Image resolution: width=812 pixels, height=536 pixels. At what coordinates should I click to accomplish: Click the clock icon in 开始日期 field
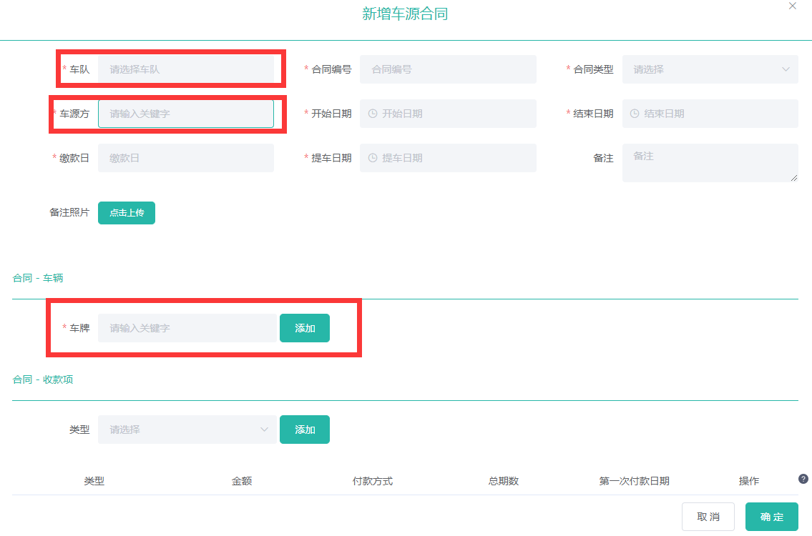click(x=373, y=114)
